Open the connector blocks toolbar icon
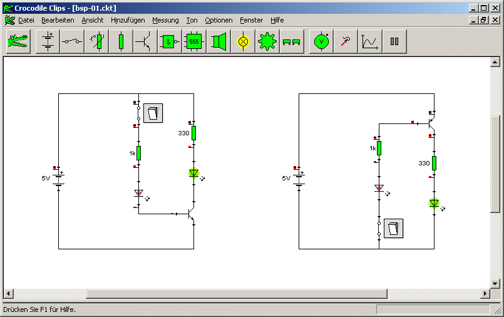The image size is (504, 317). pyautogui.click(x=292, y=41)
